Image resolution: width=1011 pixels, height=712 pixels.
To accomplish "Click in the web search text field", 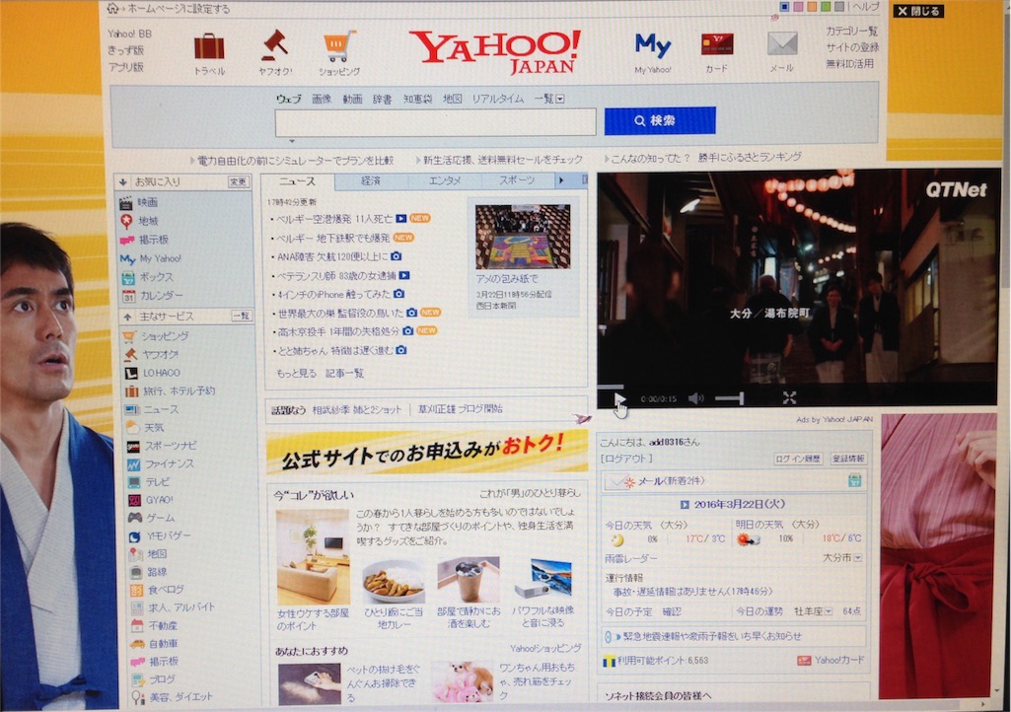I will click(x=435, y=122).
